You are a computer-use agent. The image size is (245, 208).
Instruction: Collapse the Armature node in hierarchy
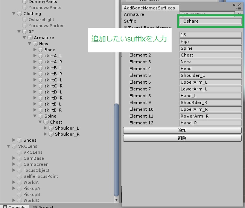(x=24, y=38)
